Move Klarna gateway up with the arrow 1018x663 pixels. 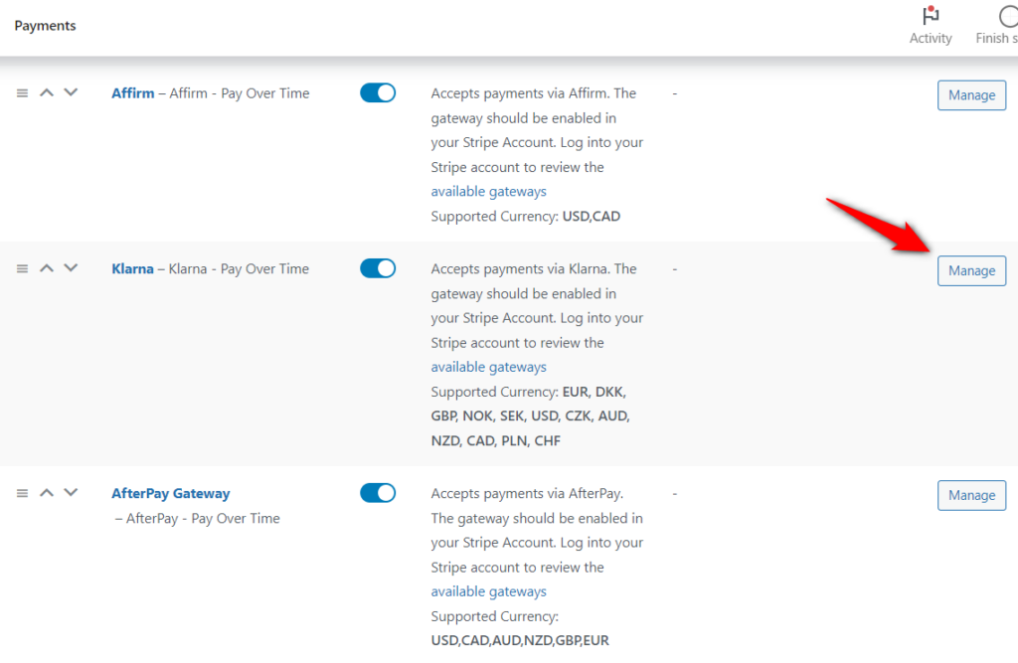47,268
